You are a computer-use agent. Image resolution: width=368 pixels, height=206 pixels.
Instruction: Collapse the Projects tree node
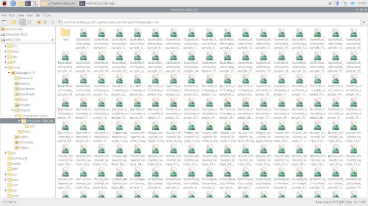[12, 110]
